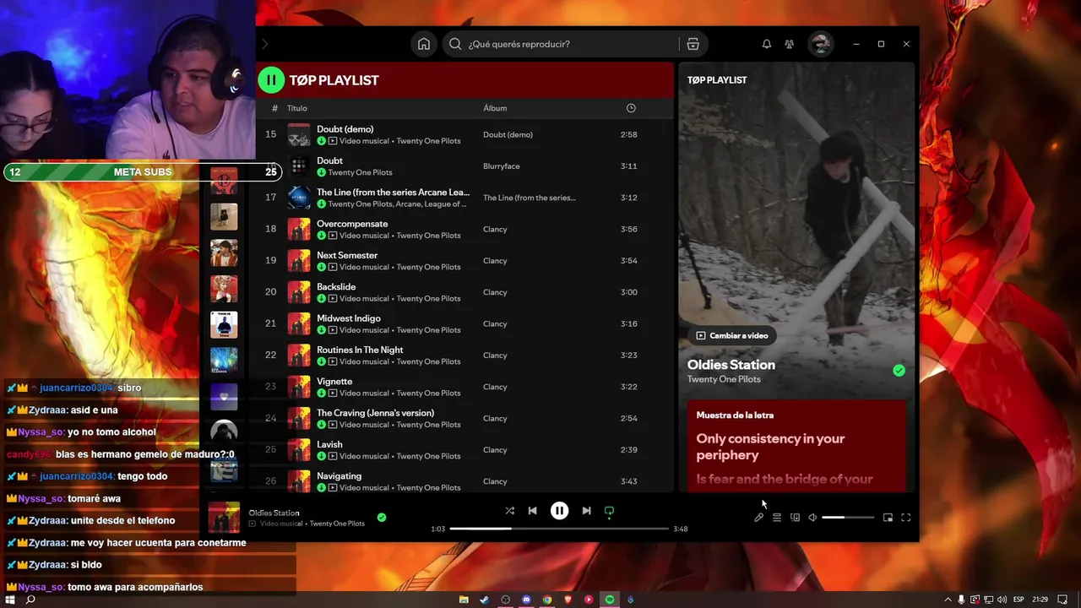Click 'The Line' Arcane track cover thumbnail
1081x608 pixels.
pos(299,198)
